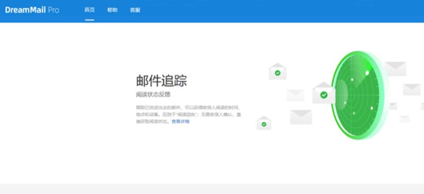Click the tiny faded envelope at the lower right

pyautogui.click(x=404, y=119)
